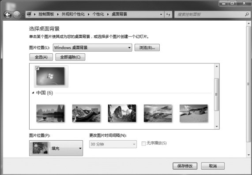
Task: Select the sand dunes wallpaper thumbnail
Action: pyautogui.click(x=194, y=113)
